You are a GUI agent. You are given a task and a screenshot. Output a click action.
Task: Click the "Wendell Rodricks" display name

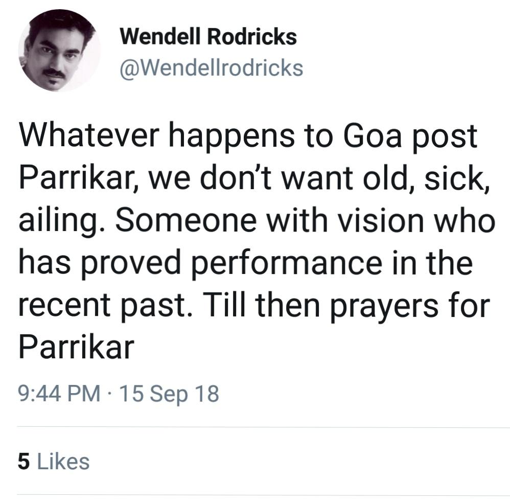[x=207, y=37]
